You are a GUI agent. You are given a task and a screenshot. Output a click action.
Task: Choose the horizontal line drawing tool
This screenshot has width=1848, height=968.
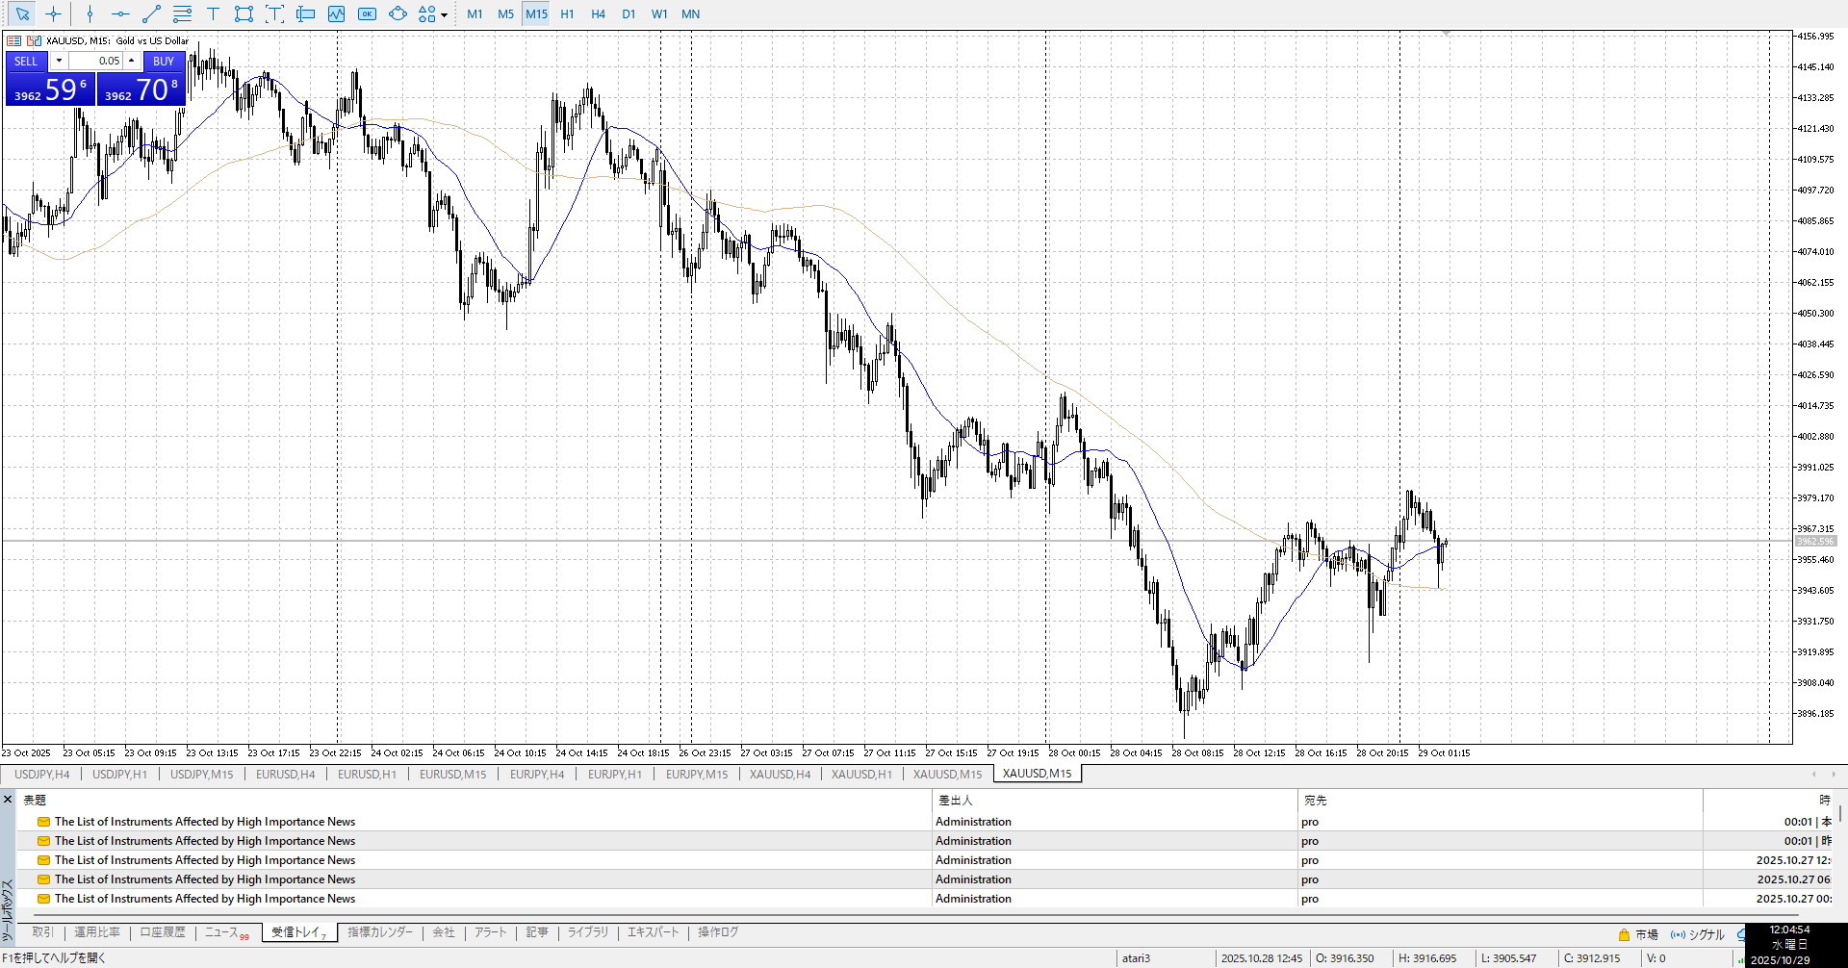pyautogui.click(x=120, y=13)
